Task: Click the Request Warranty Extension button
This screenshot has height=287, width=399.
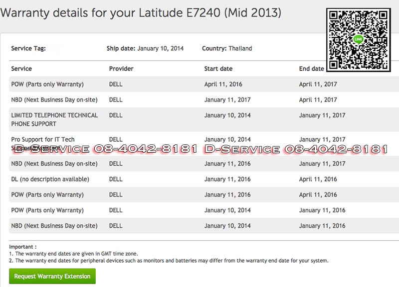Action: point(52,276)
